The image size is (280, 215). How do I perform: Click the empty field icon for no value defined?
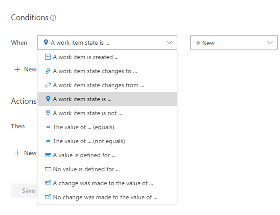pyautogui.click(x=48, y=169)
